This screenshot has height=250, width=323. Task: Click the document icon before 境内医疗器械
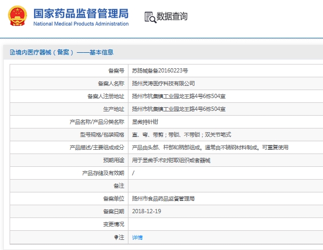12,52
